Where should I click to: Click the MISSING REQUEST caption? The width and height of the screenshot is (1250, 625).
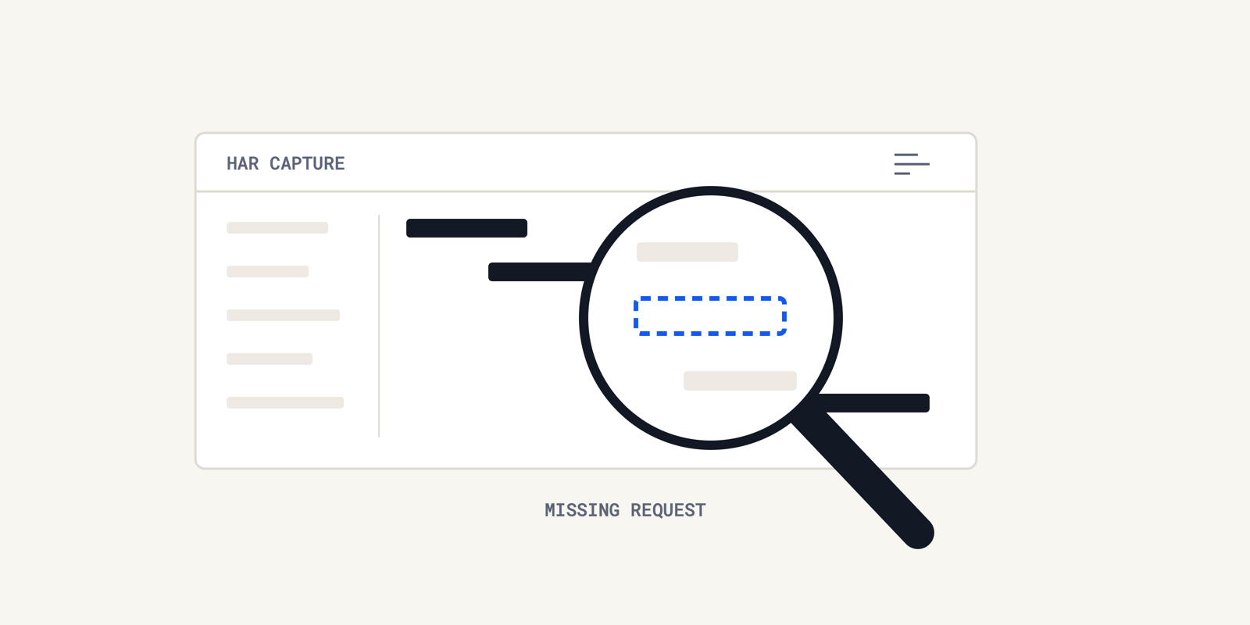coord(625,510)
